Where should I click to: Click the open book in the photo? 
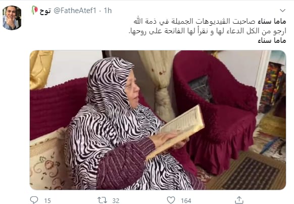click(175, 132)
